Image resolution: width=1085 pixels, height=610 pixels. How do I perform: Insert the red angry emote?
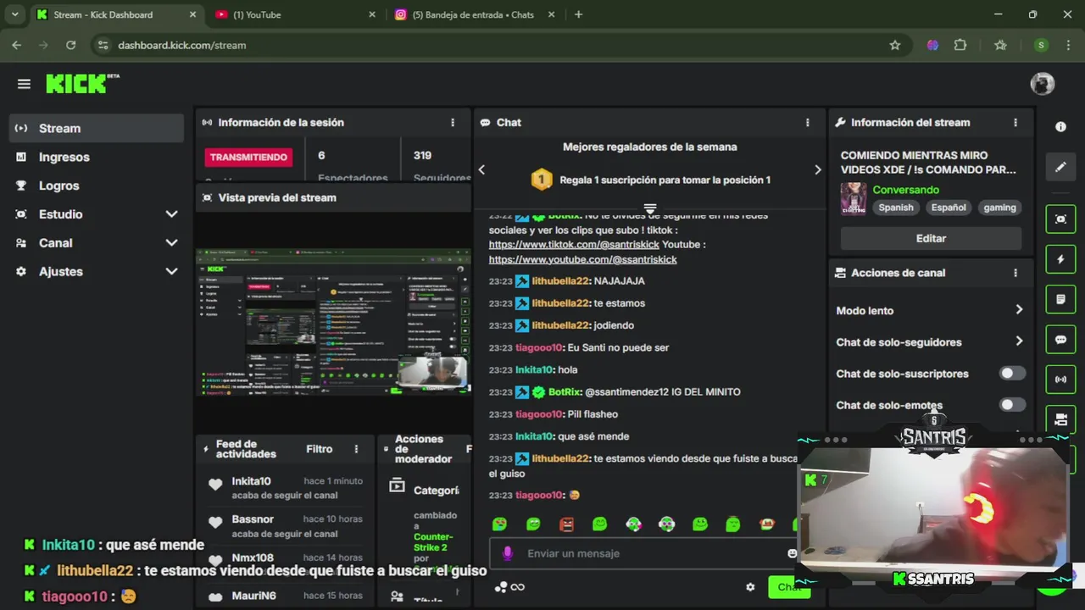point(566,524)
